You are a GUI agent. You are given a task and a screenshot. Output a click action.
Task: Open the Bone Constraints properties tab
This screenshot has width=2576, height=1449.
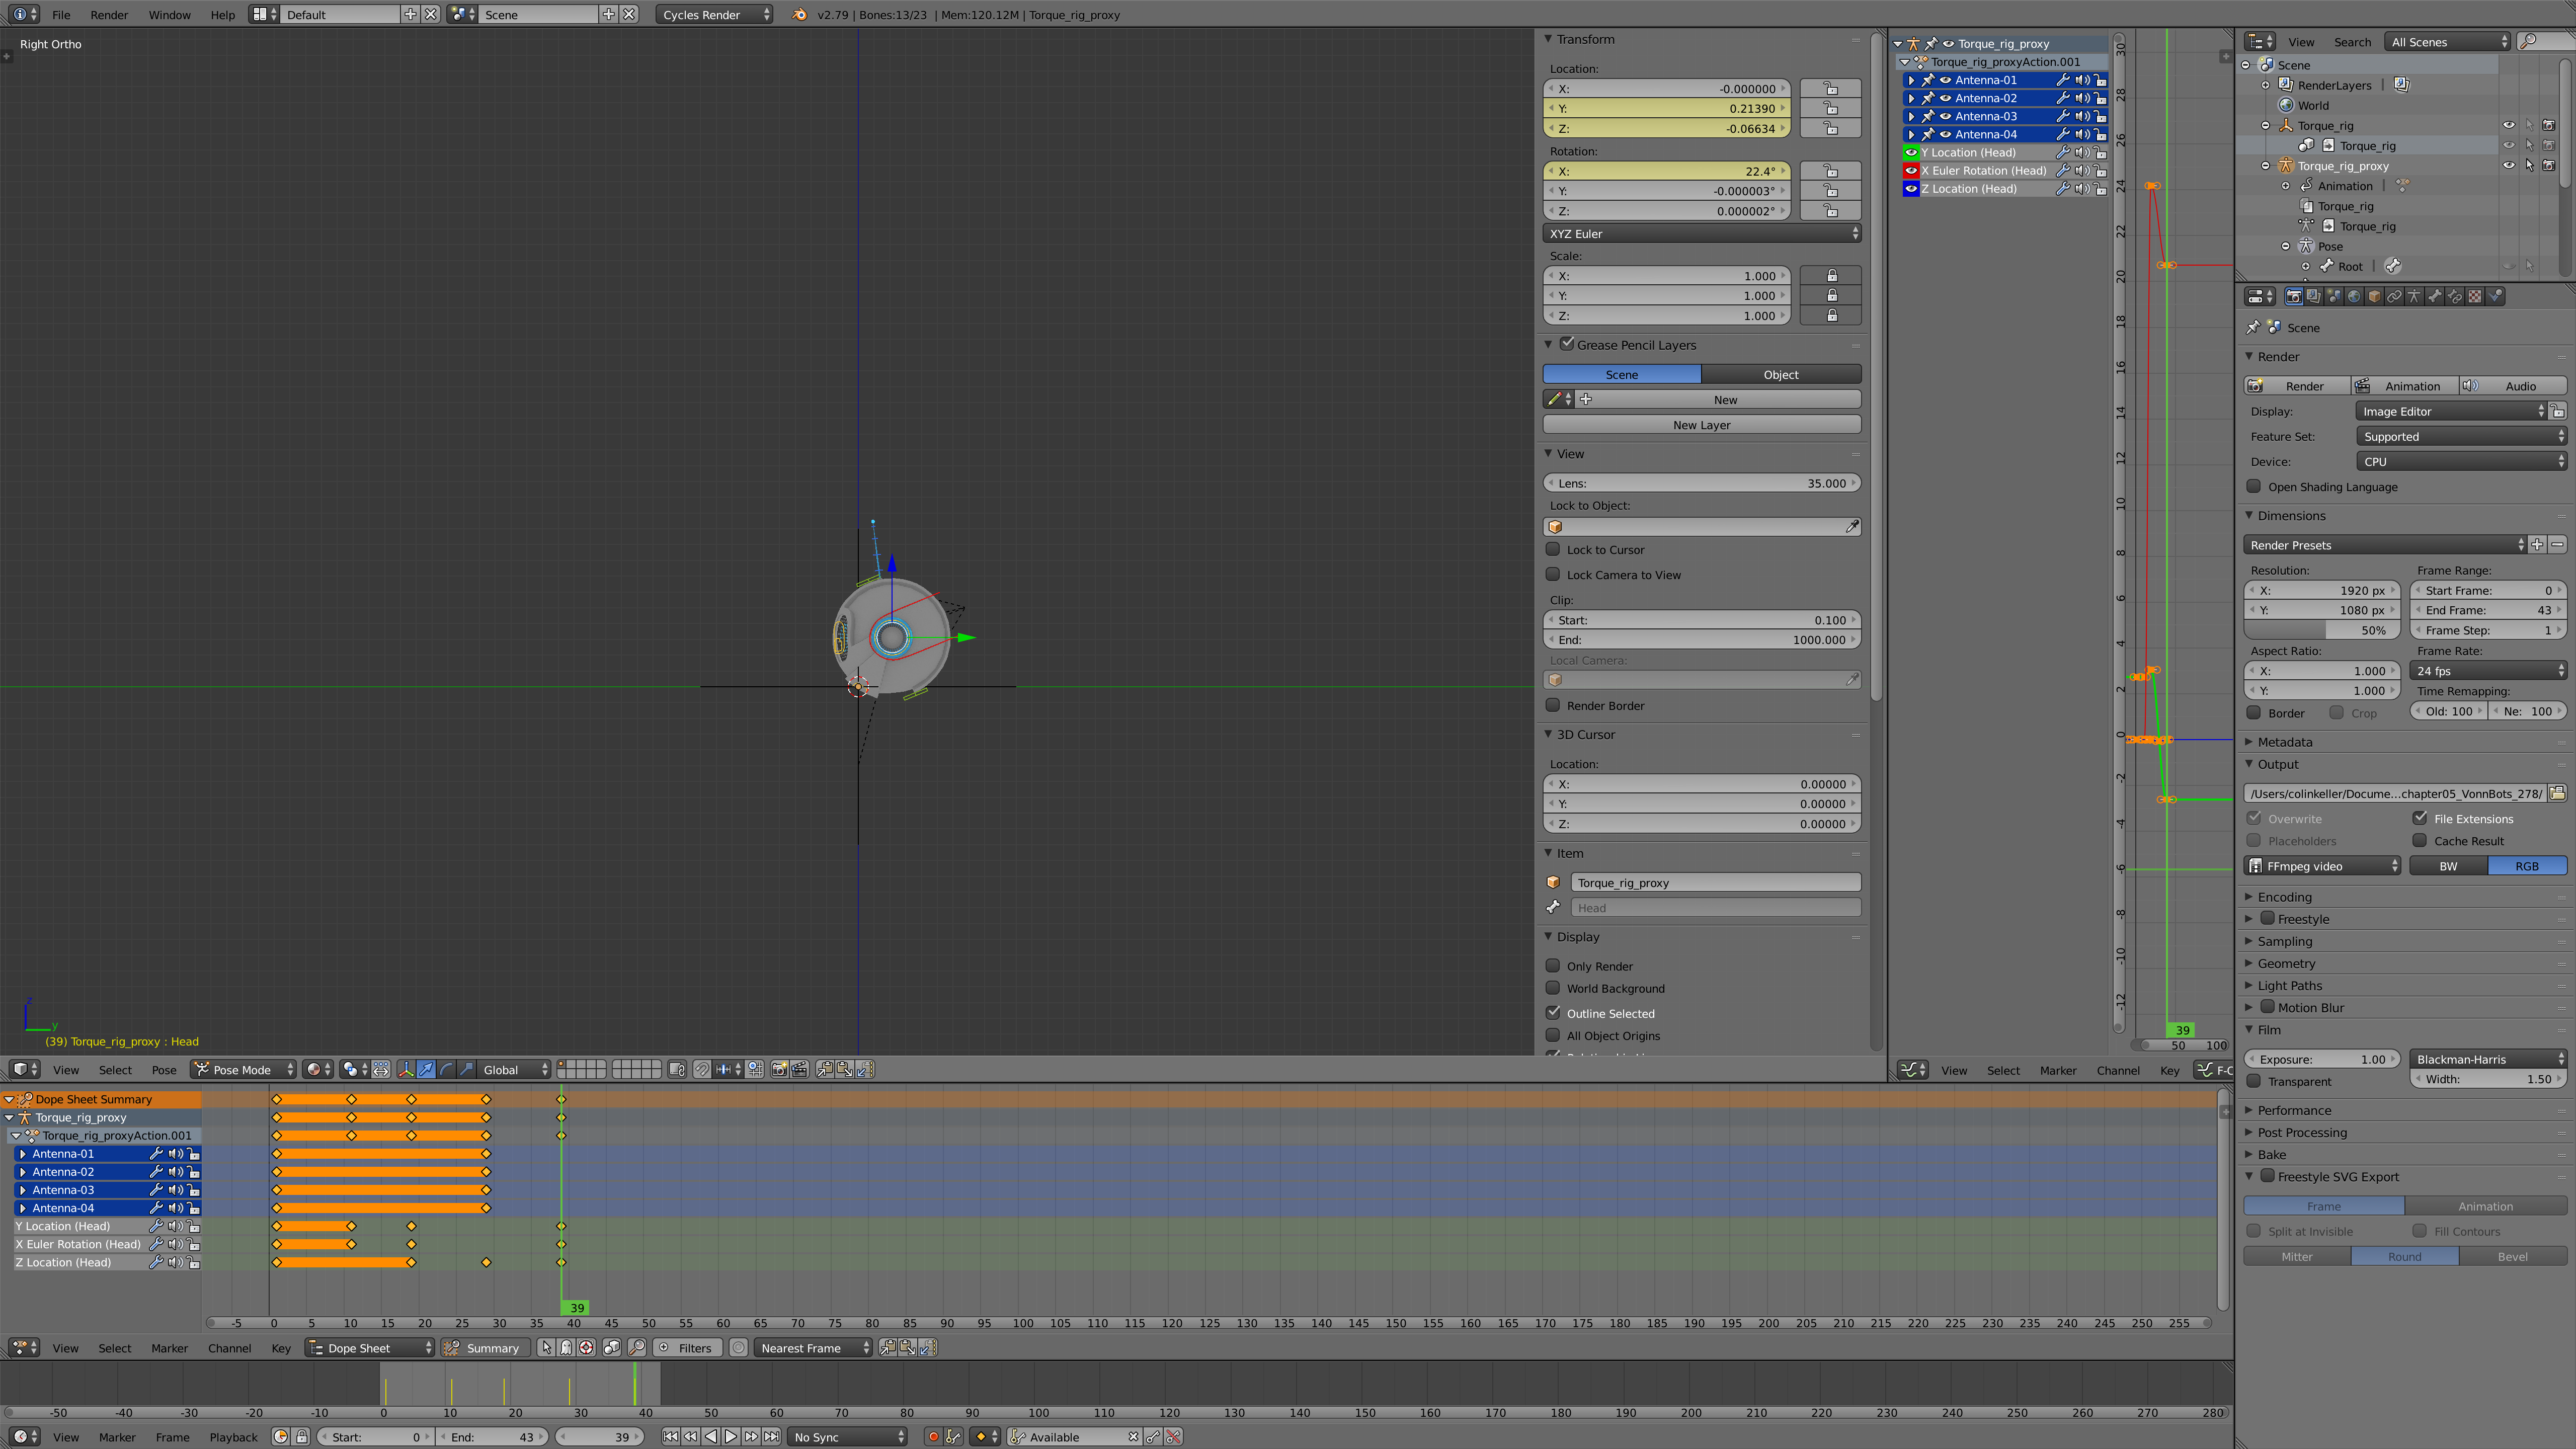click(2455, 296)
